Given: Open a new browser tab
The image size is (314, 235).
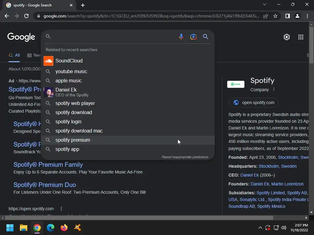Looking at the screenshot, I should tap(83, 5).
